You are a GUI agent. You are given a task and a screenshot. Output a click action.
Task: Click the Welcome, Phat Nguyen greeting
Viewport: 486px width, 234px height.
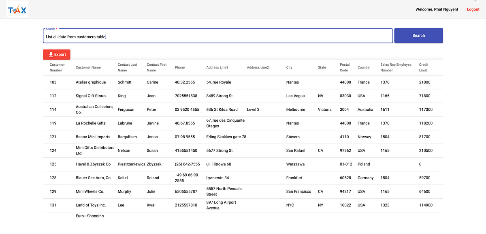pos(437,9)
